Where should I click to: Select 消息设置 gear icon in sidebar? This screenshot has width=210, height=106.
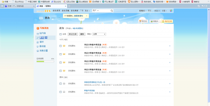point(38,51)
